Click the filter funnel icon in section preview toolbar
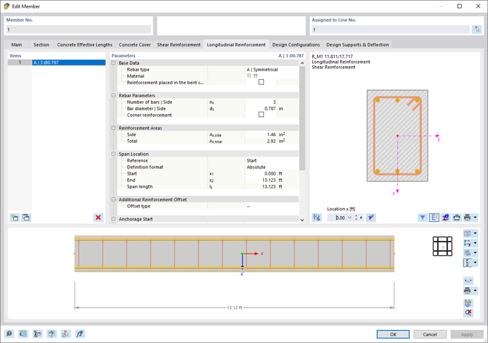The image size is (488, 343). 423,218
